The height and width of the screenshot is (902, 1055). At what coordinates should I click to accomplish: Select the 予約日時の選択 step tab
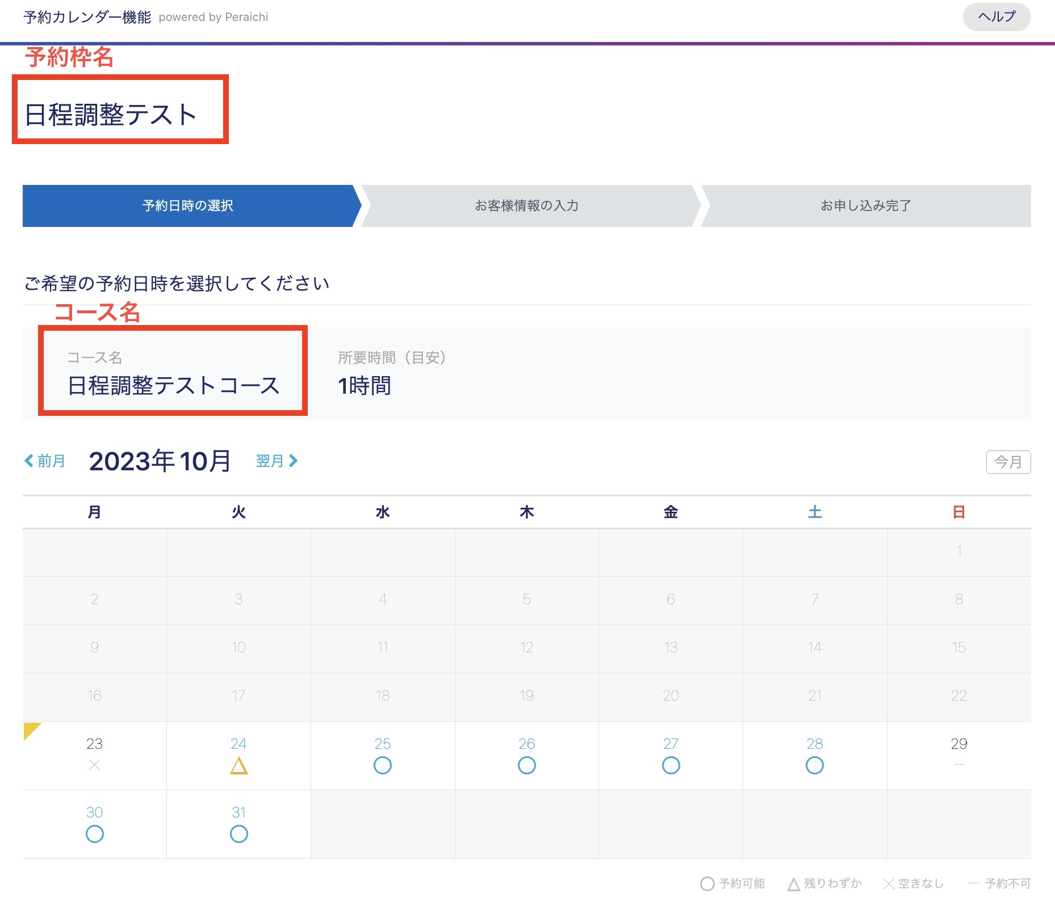coord(188,205)
